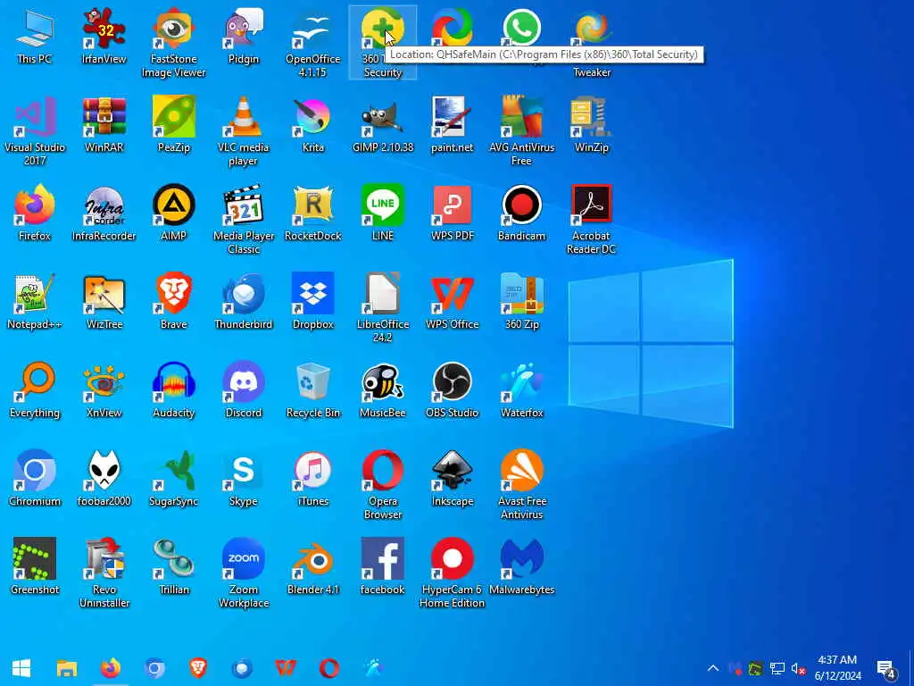Select the Inkscape shortcut

tap(453, 479)
